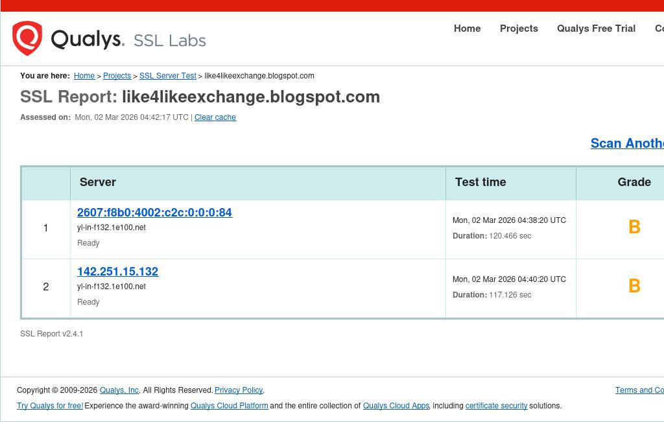This screenshot has width=664, height=422.
Task: Click the Projects breadcrumb link
Action: coord(117,76)
